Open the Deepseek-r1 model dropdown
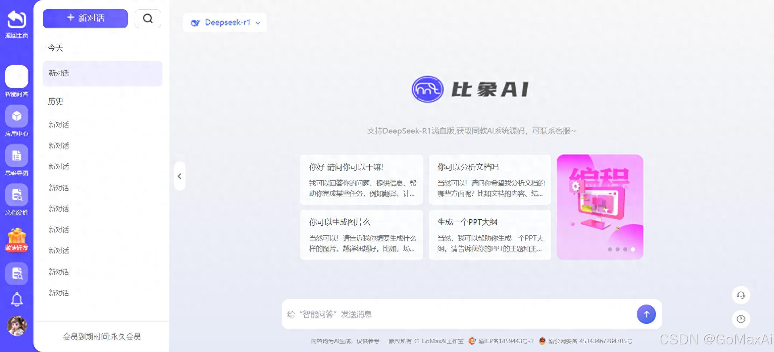 coord(225,23)
